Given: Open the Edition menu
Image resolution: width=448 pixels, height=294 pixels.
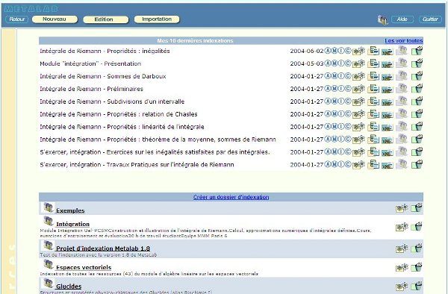Looking at the screenshot, I should pos(106,19).
